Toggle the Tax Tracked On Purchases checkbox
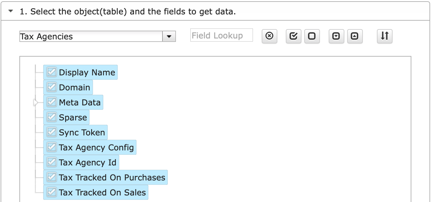Viewport: 432px width, 202px height. (x=51, y=177)
